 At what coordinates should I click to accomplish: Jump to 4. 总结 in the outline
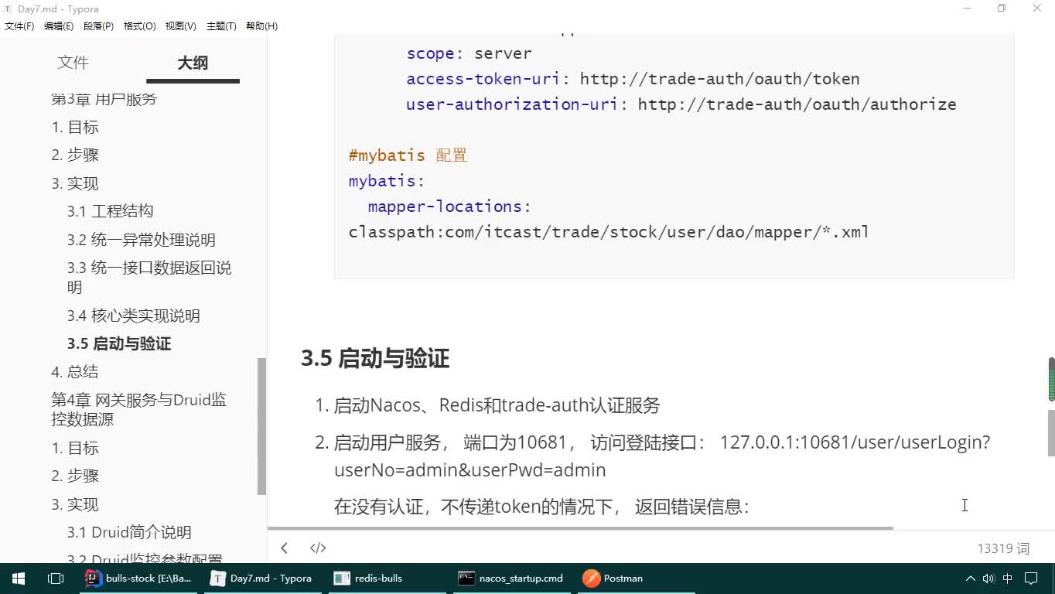pos(75,371)
